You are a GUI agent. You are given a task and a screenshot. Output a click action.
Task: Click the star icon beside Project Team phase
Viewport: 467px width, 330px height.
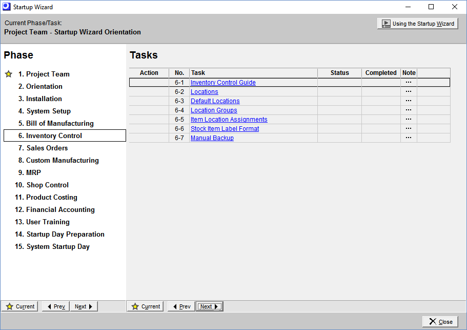tap(9, 74)
